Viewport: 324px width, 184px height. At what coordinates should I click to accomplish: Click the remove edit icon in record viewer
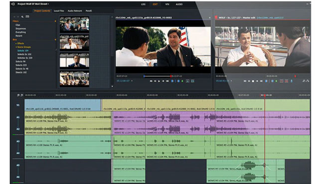click(x=282, y=81)
